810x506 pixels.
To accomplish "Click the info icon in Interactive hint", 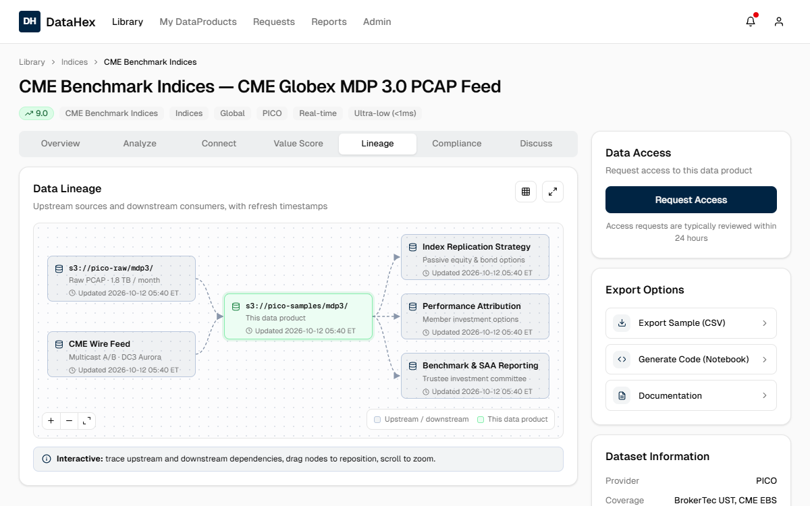I will 47,459.
